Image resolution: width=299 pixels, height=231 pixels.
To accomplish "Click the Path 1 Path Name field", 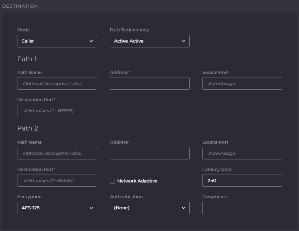I will pyautogui.click(x=57, y=83).
